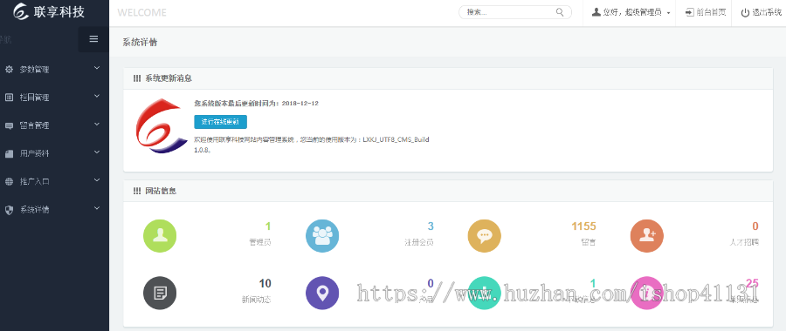Click the 前台首页 arrow icon
This screenshot has height=331, width=786.
pyautogui.click(x=690, y=12)
